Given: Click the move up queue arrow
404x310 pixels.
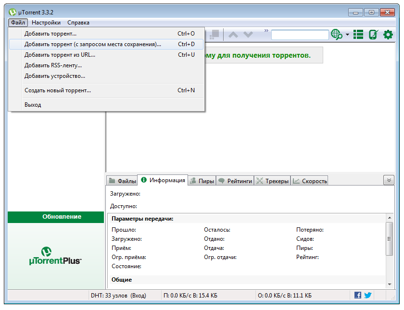Looking at the screenshot, I should click(x=233, y=35).
